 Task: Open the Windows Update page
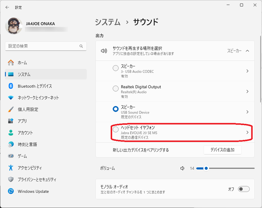pyautogui.click(x=46, y=191)
